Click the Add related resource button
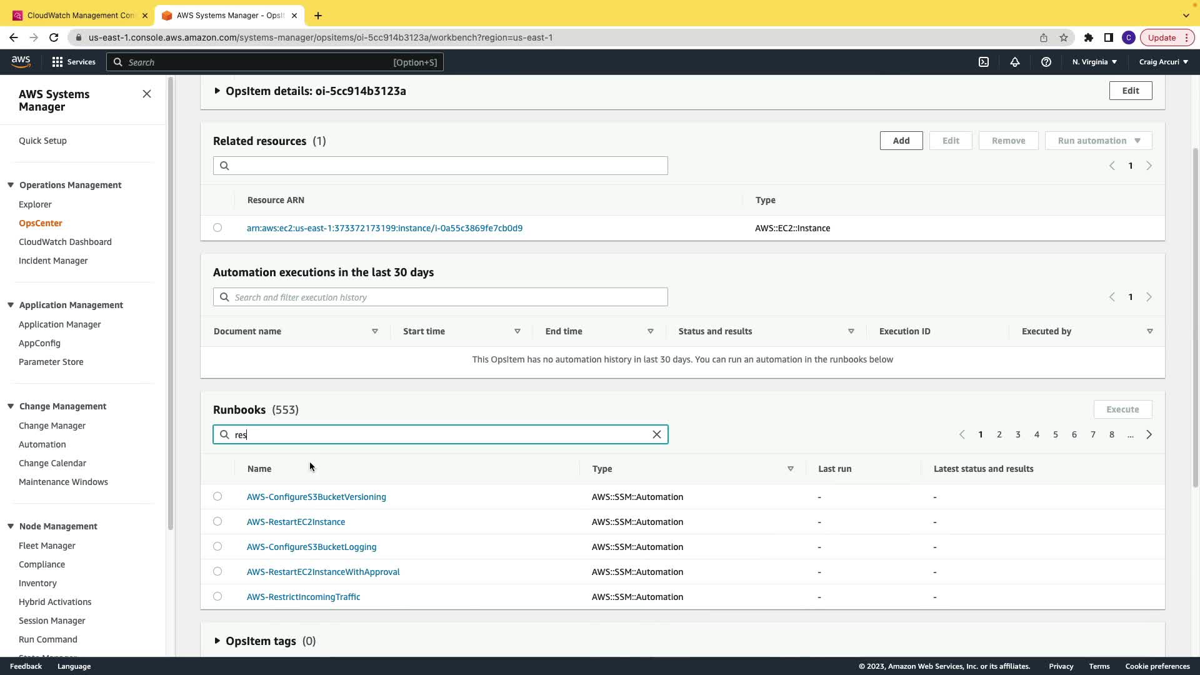 click(x=901, y=141)
